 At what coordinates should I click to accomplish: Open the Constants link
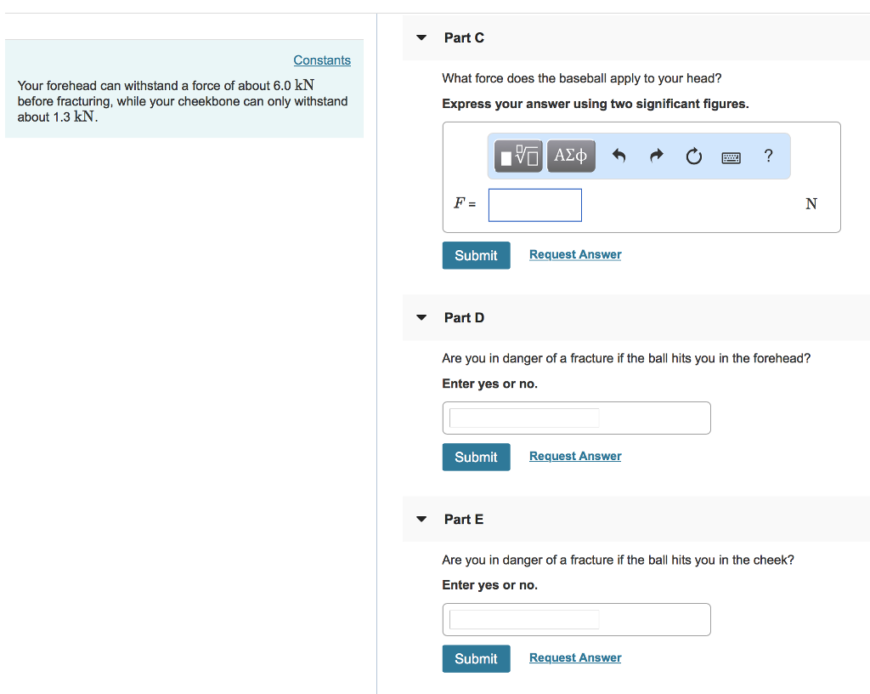(x=322, y=60)
